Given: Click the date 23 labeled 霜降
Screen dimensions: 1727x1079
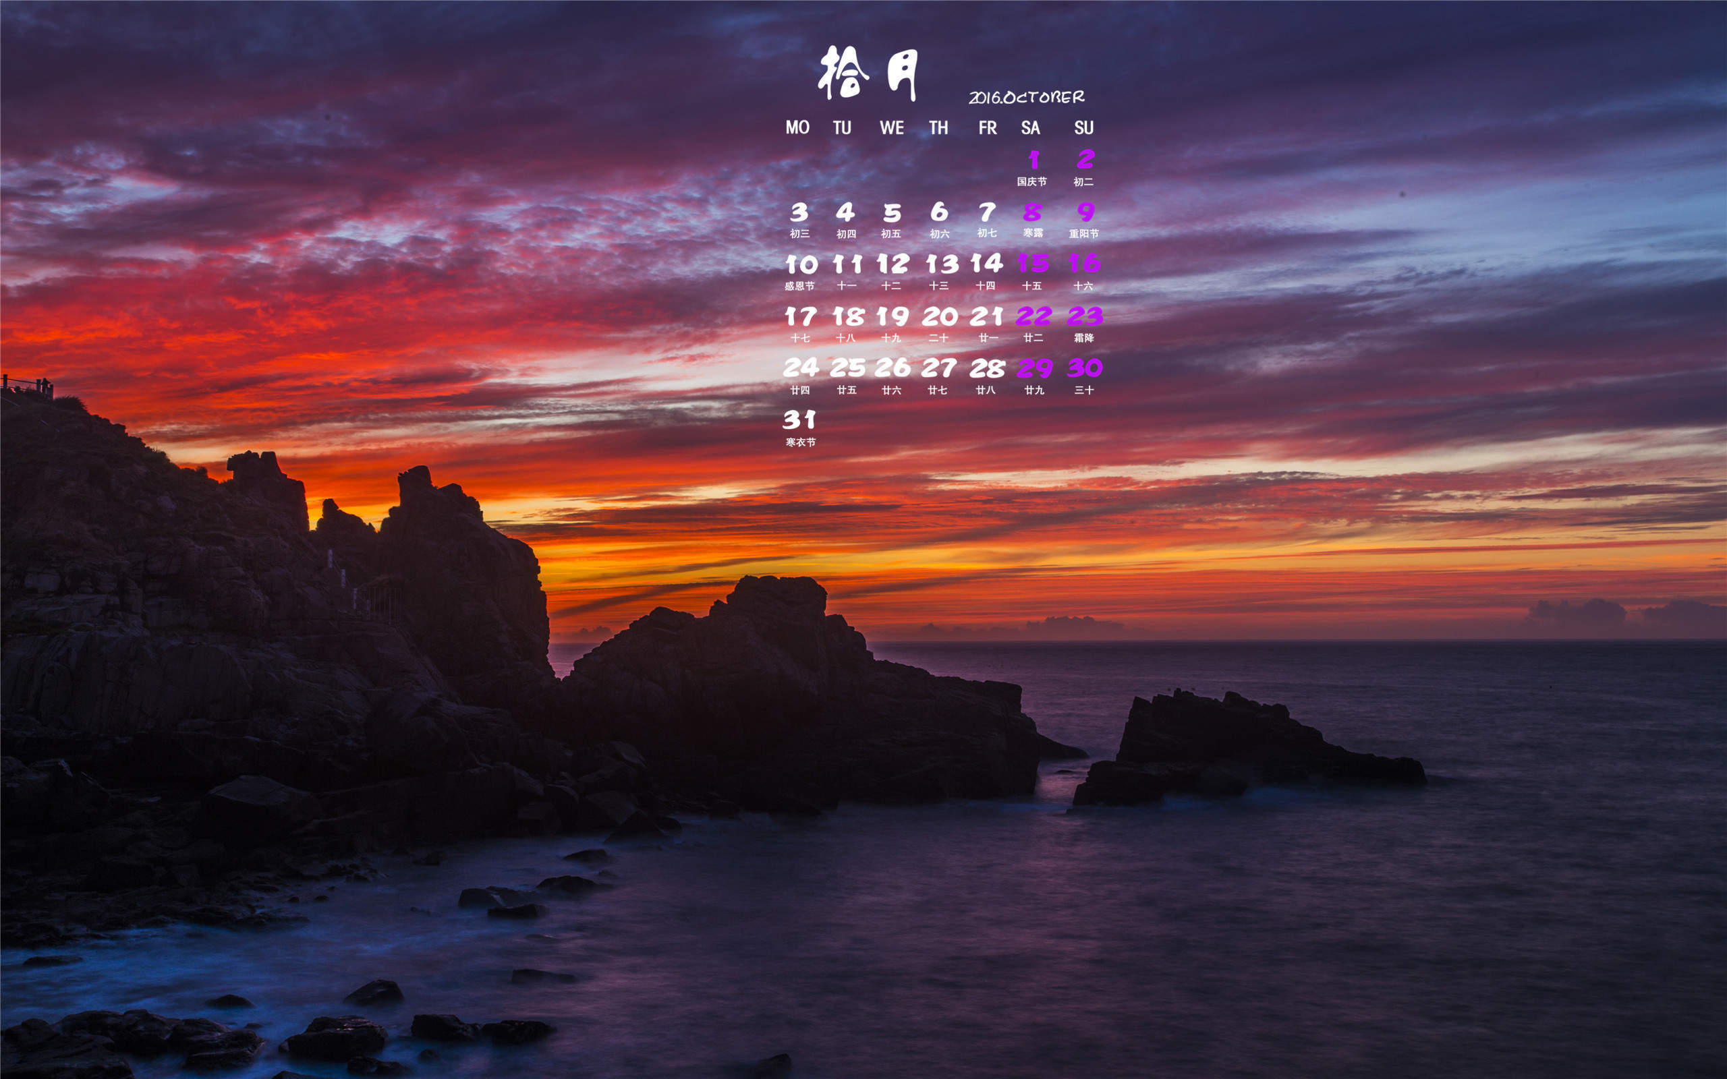Looking at the screenshot, I should [1085, 324].
